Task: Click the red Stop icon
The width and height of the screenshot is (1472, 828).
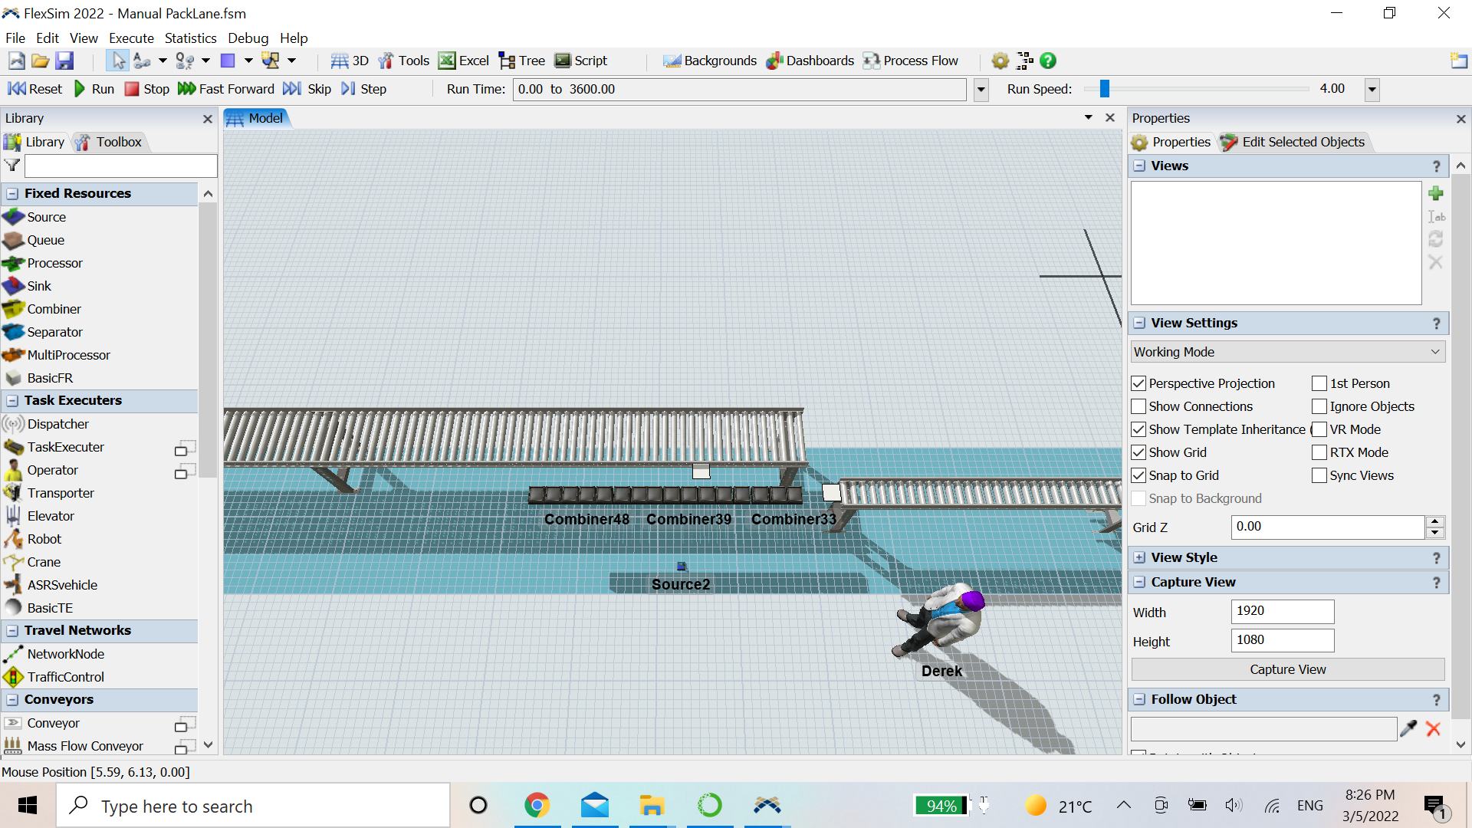Action: [x=132, y=89]
